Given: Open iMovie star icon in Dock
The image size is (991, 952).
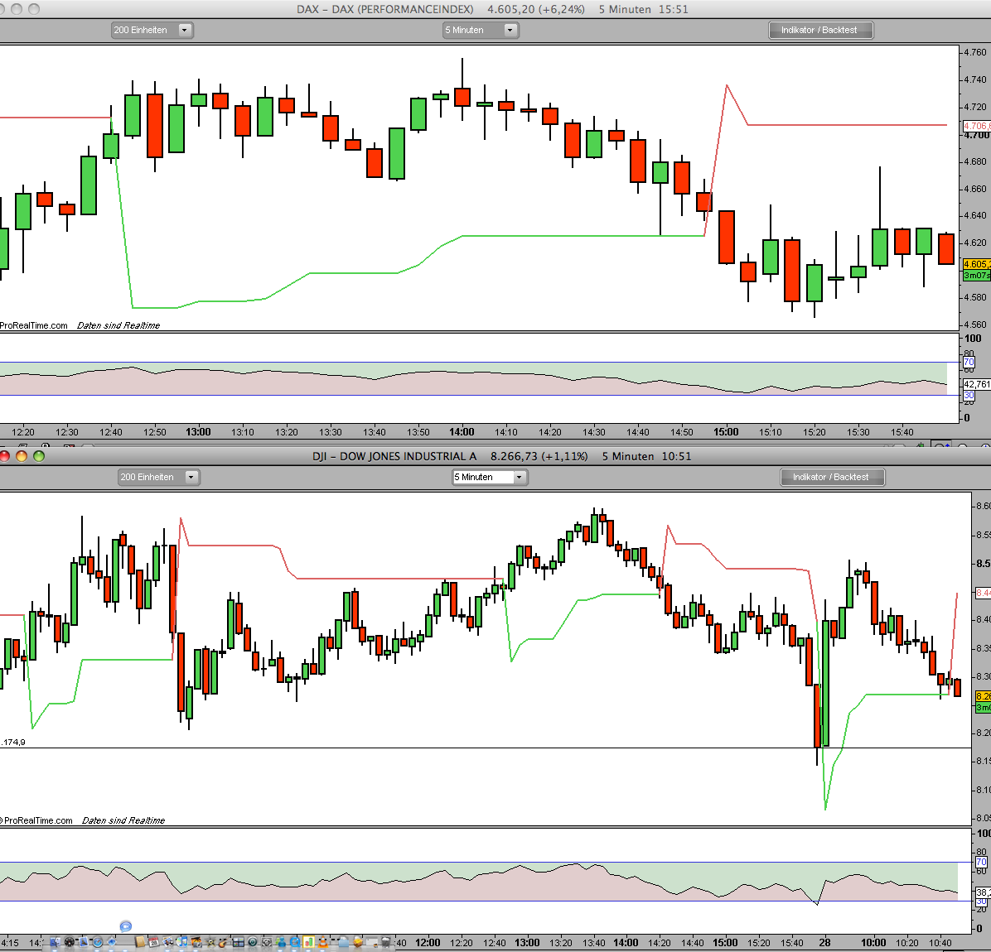Looking at the screenshot, I should click(211, 942).
